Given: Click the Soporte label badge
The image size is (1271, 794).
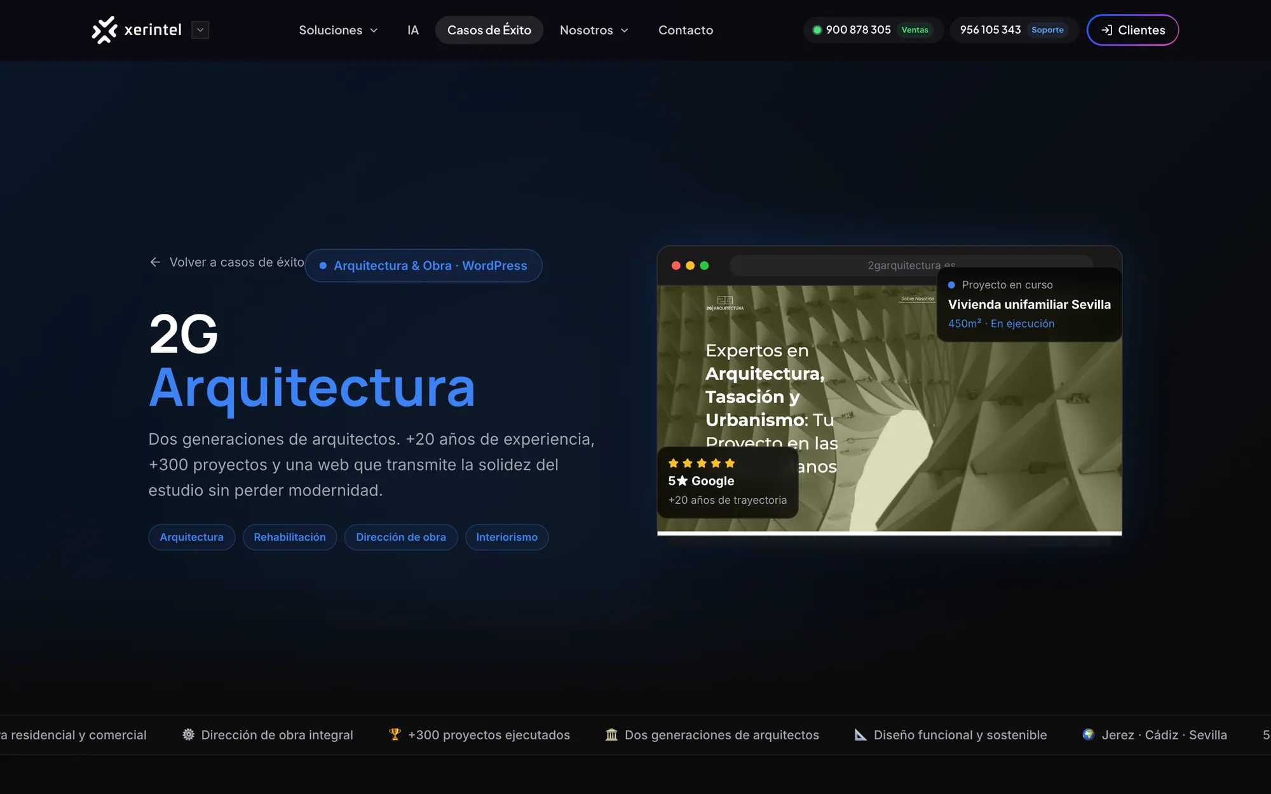Looking at the screenshot, I should (1047, 30).
